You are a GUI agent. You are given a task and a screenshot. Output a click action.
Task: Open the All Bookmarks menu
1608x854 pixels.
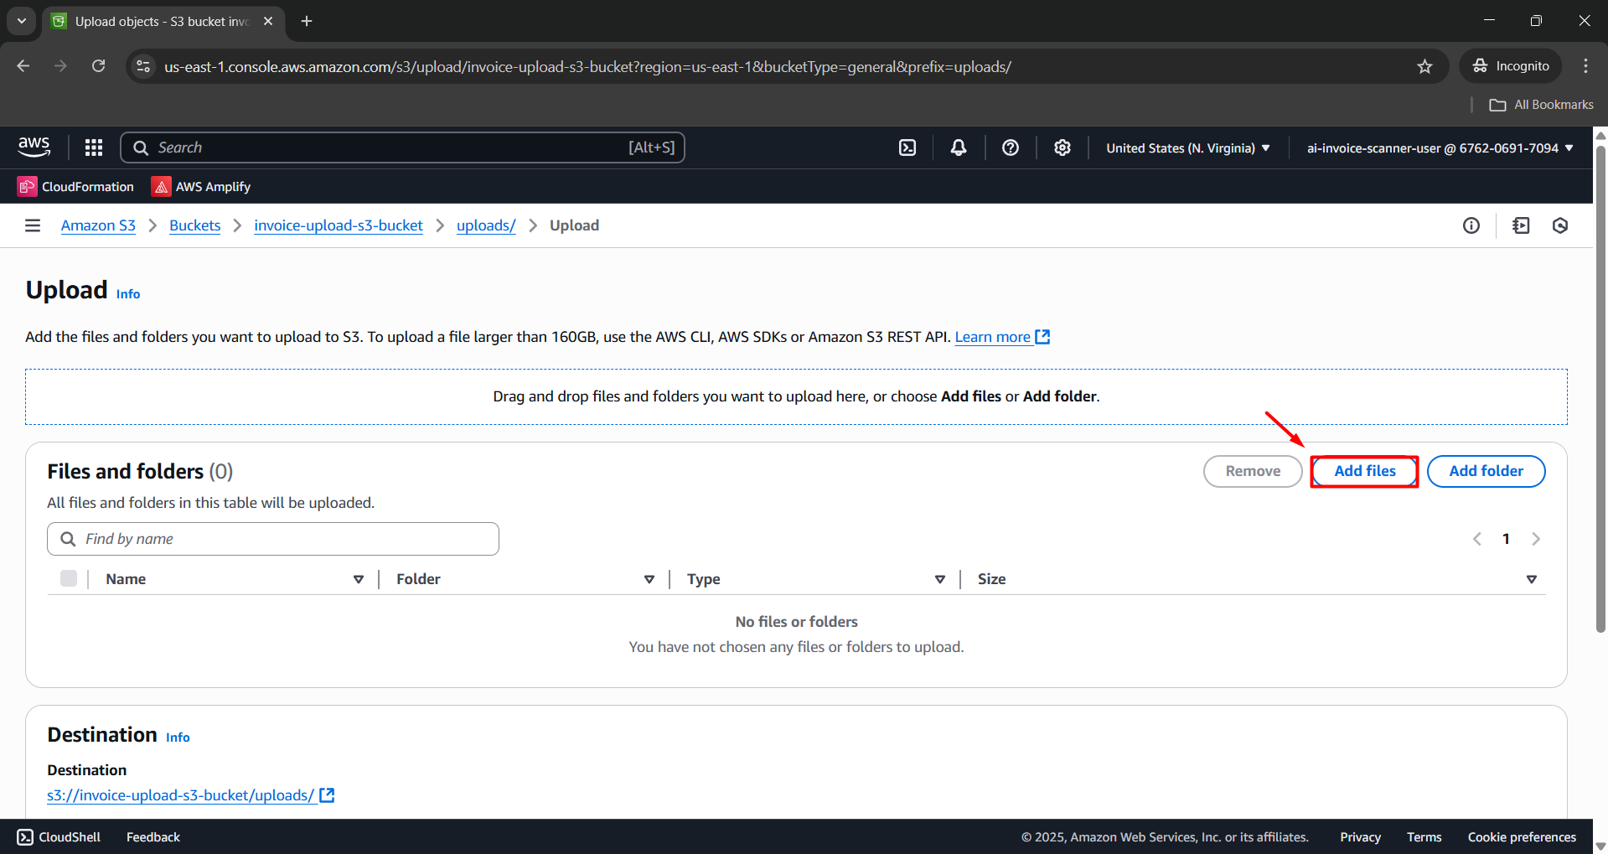click(x=1541, y=104)
